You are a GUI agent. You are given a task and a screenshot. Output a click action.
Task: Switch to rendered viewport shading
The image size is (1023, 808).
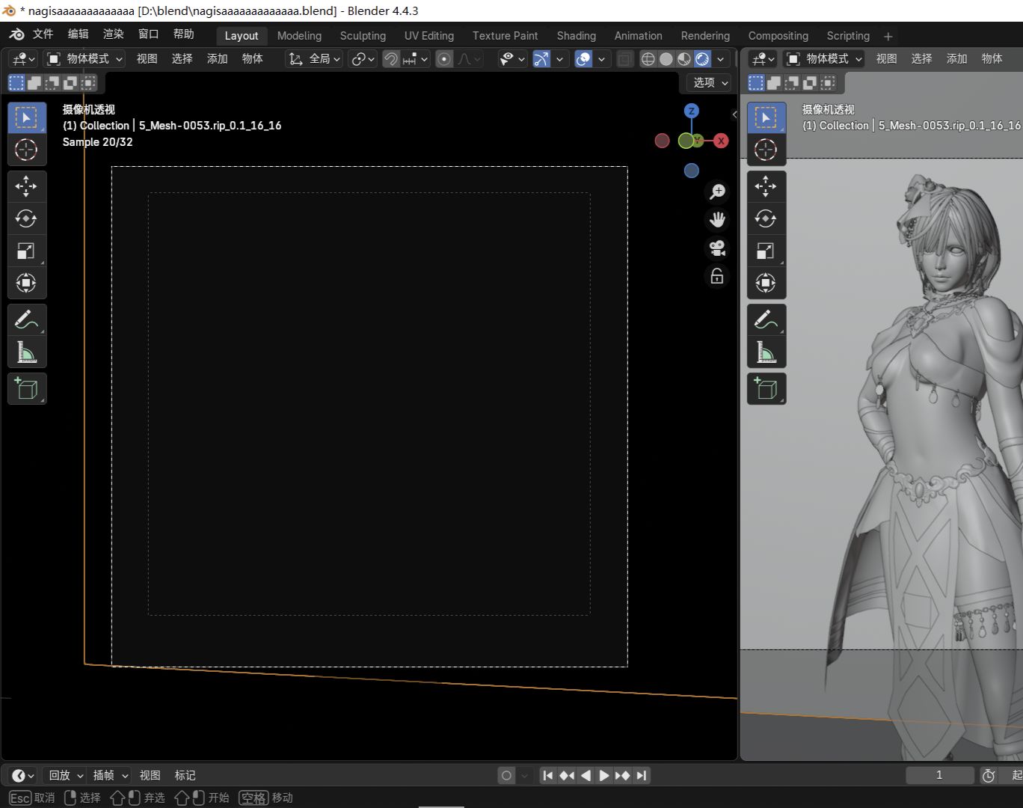tap(702, 59)
